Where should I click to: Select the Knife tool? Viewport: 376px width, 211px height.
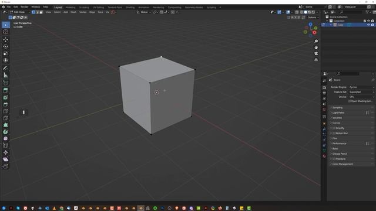(6, 118)
